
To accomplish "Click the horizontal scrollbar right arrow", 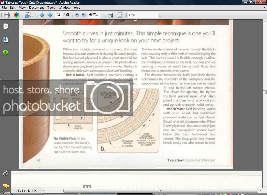I will click(x=260, y=191).
